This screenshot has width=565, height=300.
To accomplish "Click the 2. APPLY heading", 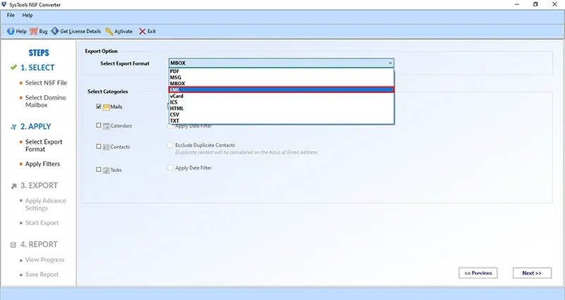I will point(36,127).
